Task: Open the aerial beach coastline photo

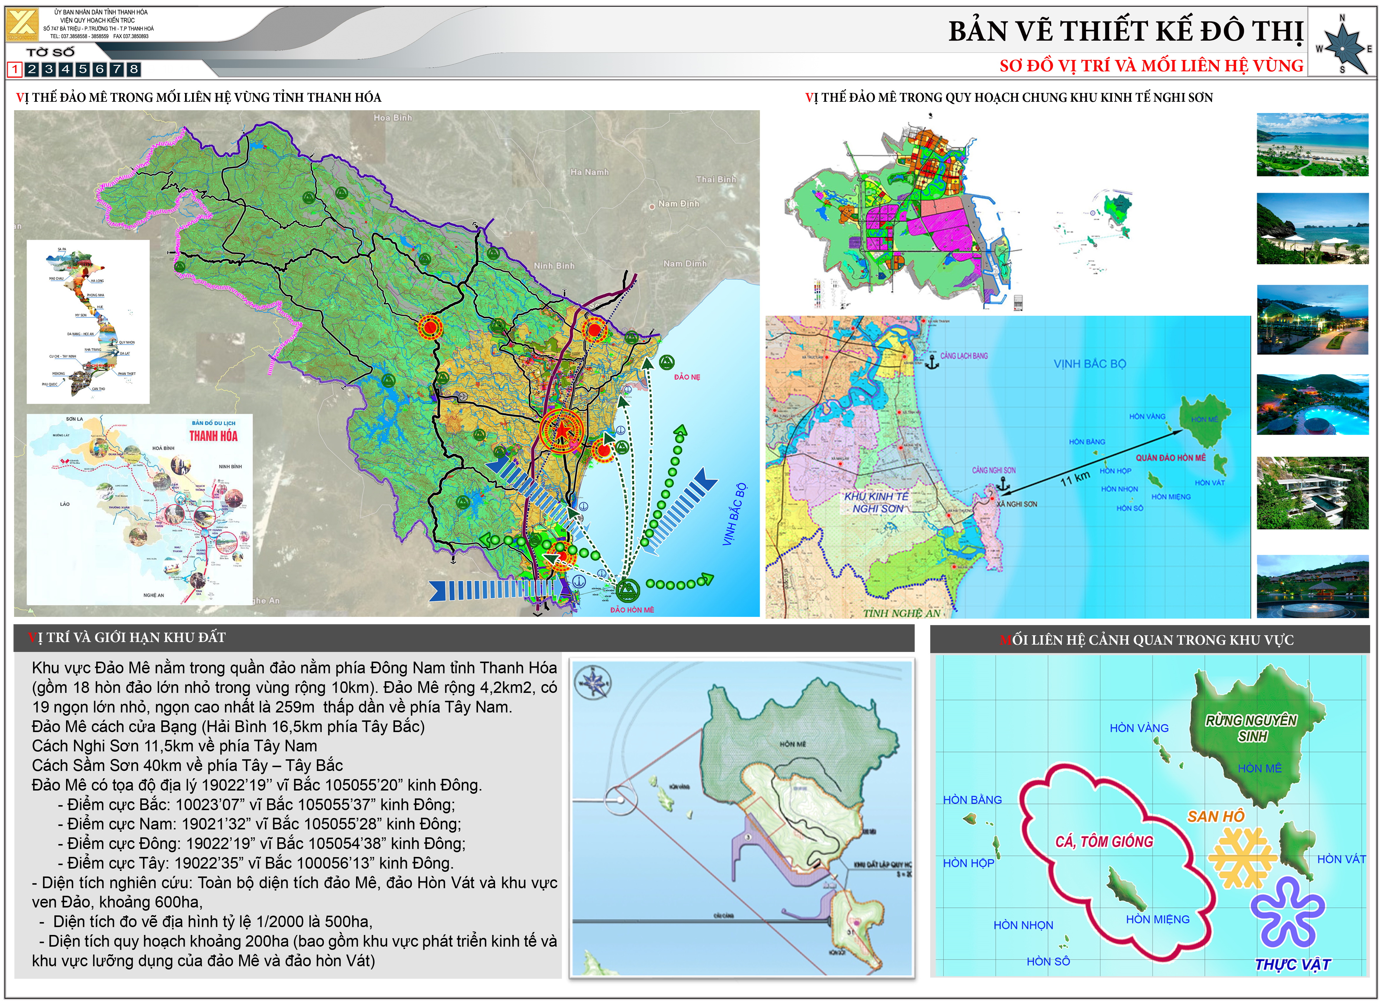Action: pyautogui.click(x=1312, y=144)
